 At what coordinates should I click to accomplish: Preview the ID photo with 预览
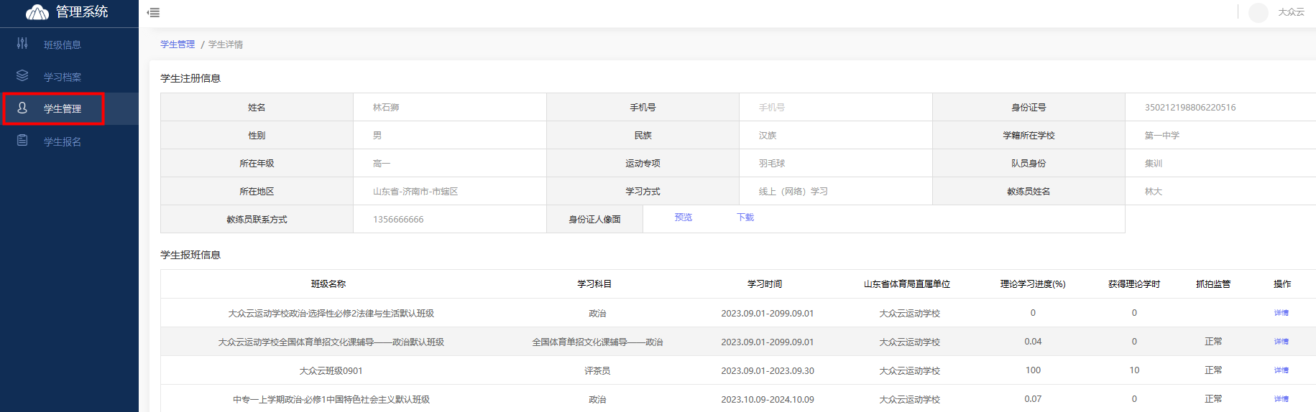tap(684, 217)
